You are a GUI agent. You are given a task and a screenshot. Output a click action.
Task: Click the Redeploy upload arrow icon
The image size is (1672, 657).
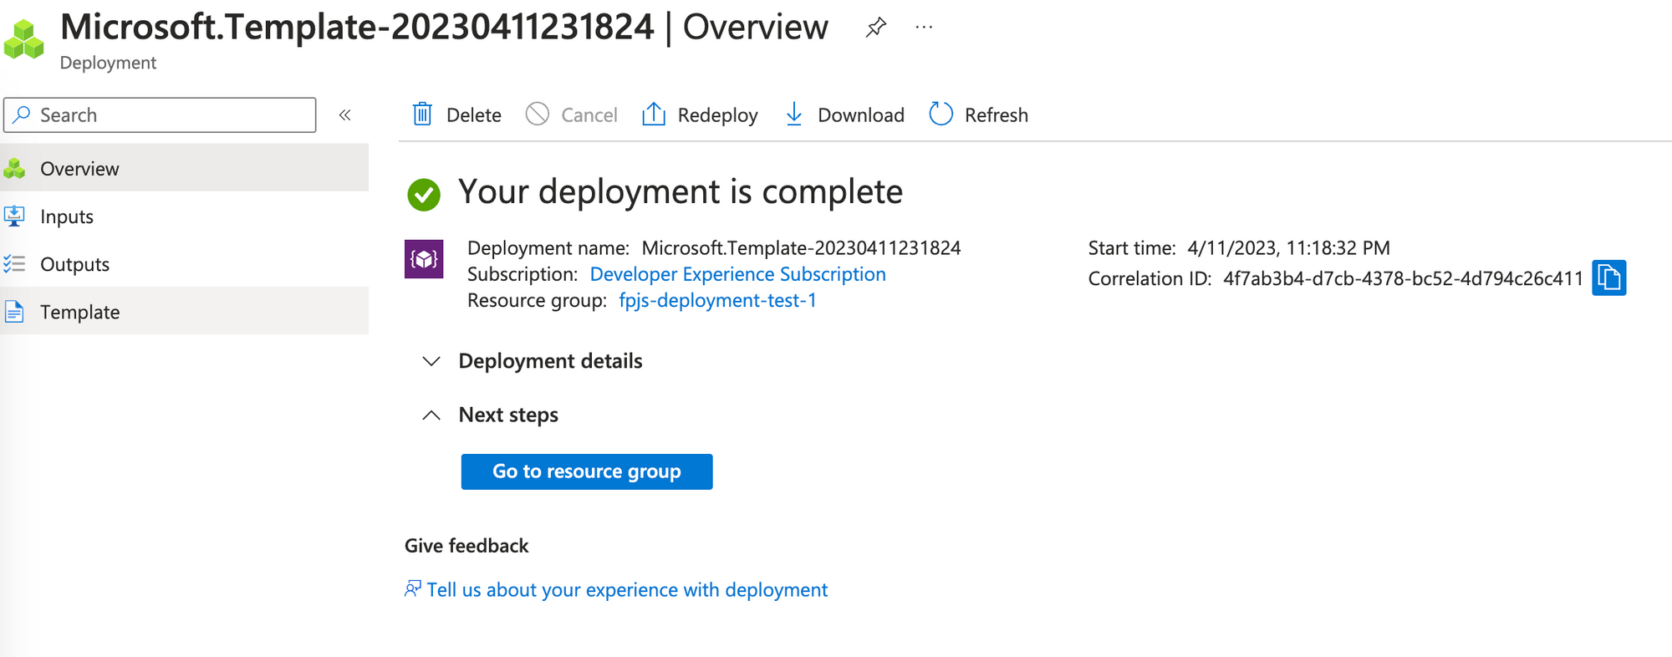[x=654, y=114]
